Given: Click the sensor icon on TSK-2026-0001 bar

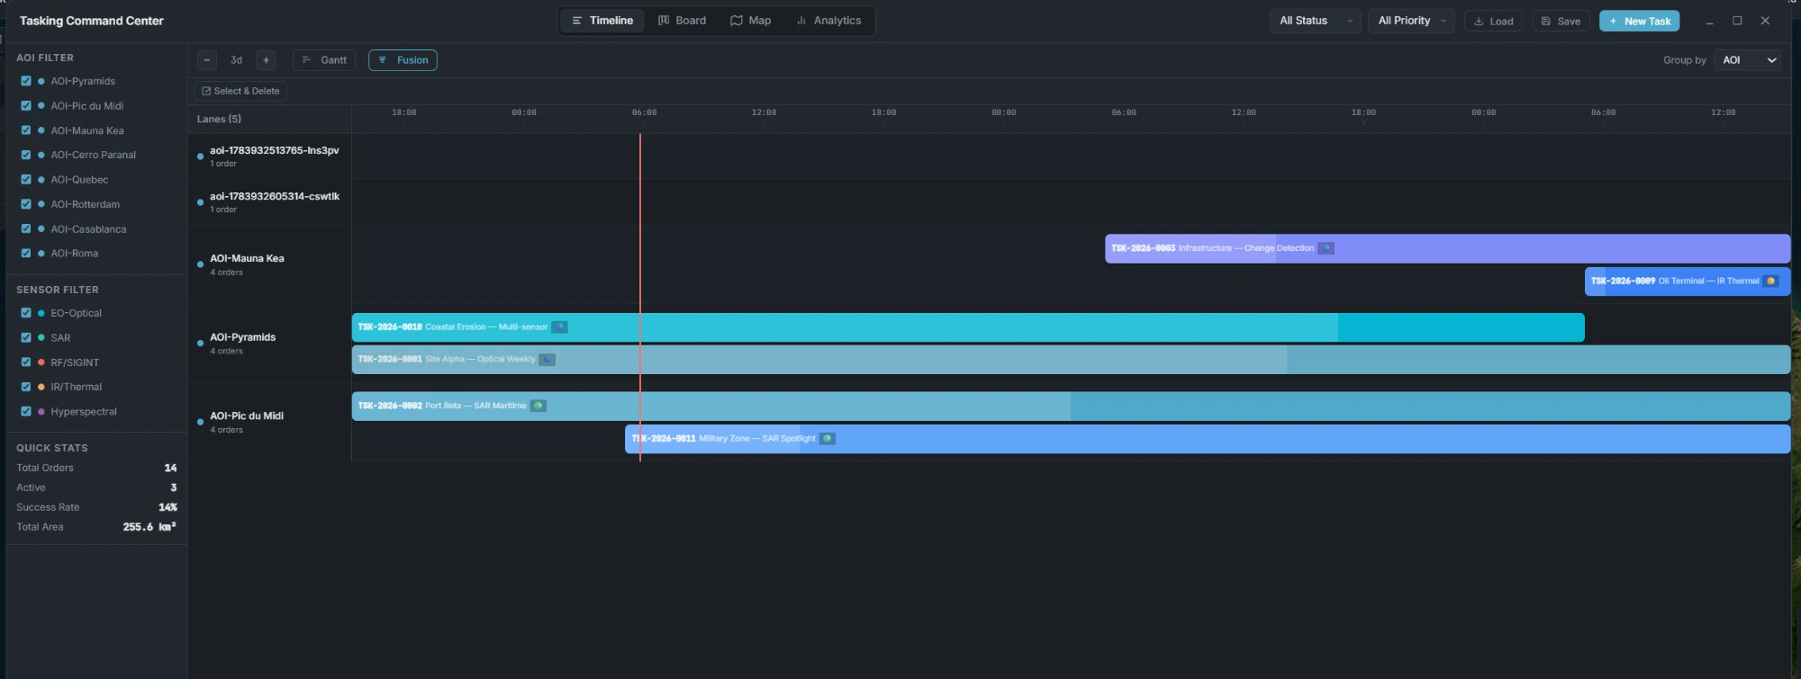Looking at the screenshot, I should (547, 360).
